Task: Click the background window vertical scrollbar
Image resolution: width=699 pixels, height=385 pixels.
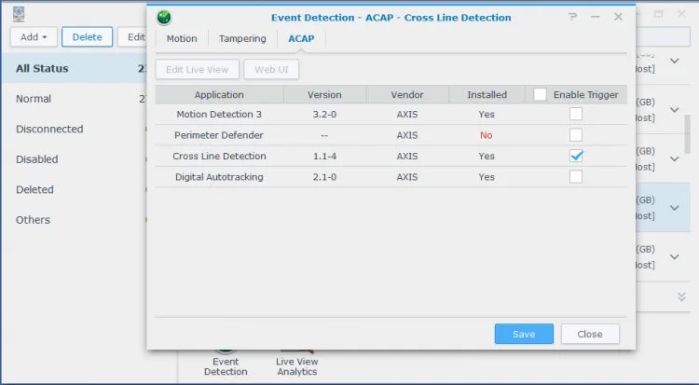Action: [687, 133]
